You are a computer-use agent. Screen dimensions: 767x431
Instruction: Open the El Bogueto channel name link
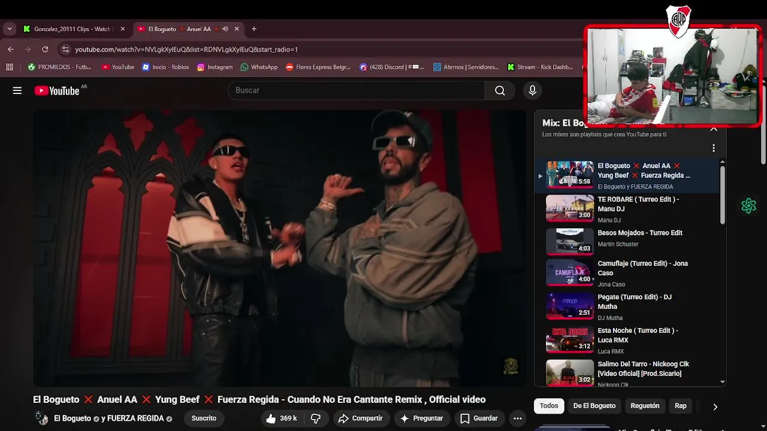pyautogui.click(x=73, y=418)
